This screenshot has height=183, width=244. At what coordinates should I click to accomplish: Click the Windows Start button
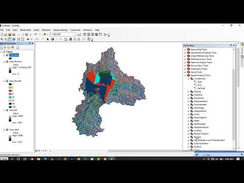tap(4, 159)
